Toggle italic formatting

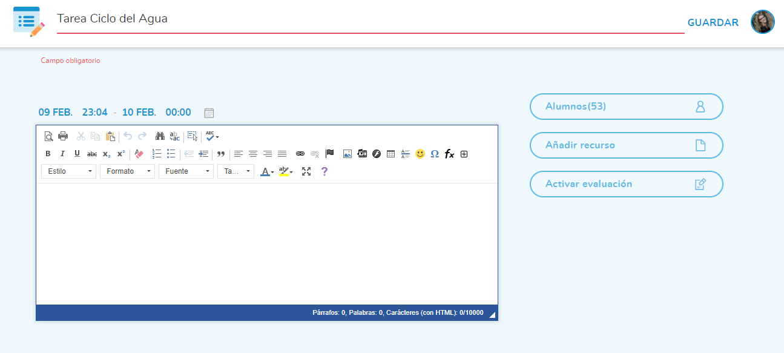click(62, 154)
